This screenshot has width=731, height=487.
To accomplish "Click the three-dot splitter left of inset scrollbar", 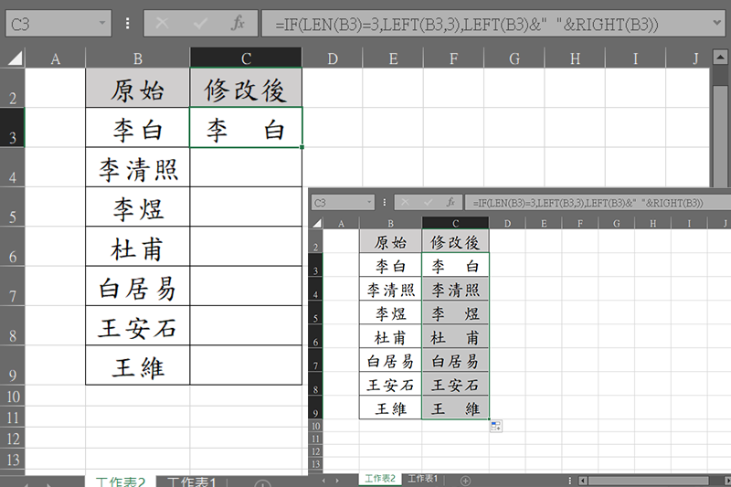I will click(569, 480).
